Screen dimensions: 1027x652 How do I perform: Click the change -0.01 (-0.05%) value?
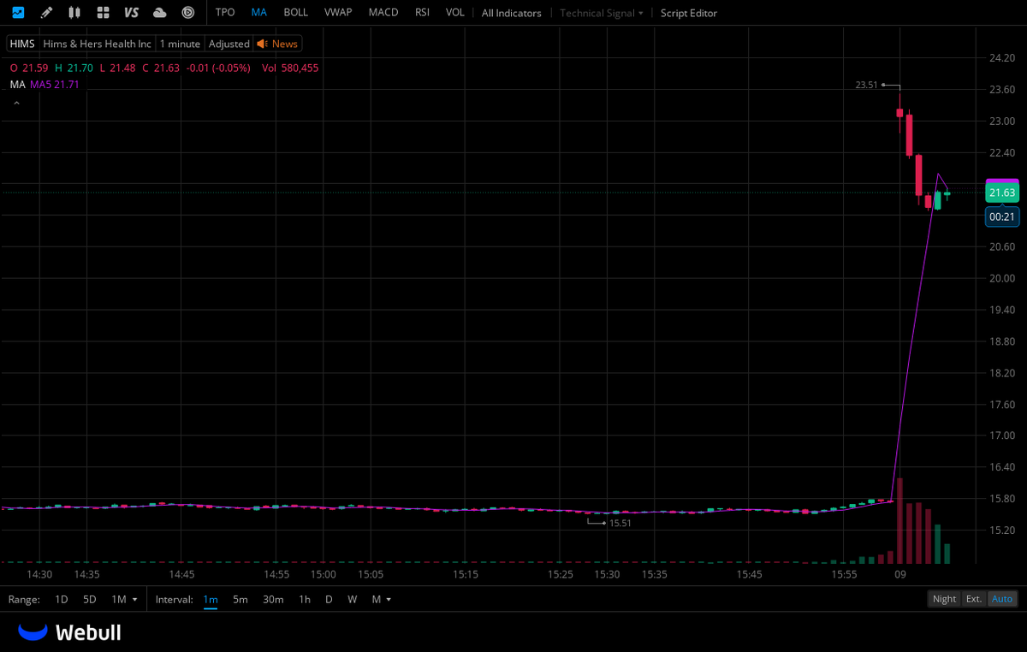pyautogui.click(x=218, y=68)
